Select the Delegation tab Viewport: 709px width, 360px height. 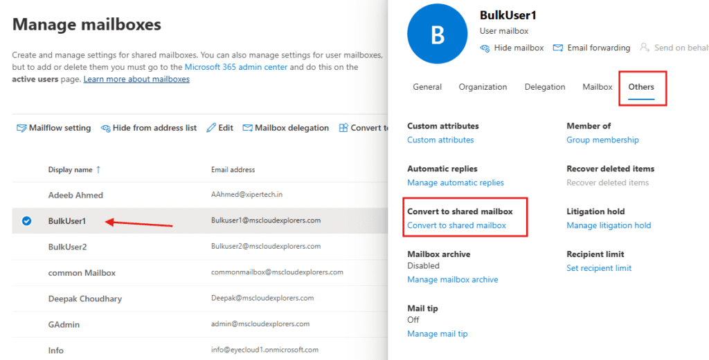(545, 87)
